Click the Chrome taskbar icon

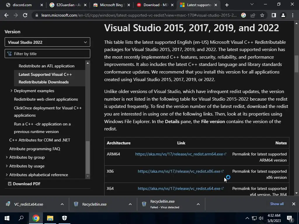click(36, 218)
